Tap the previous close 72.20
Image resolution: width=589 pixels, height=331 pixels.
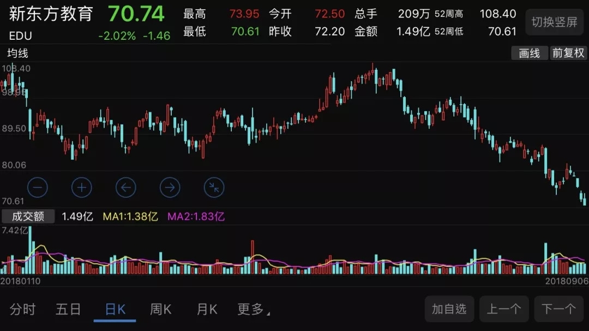point(329,31)
